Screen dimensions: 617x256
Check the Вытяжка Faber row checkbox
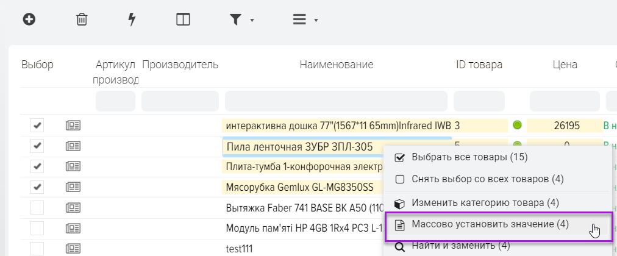coord(37,208)
